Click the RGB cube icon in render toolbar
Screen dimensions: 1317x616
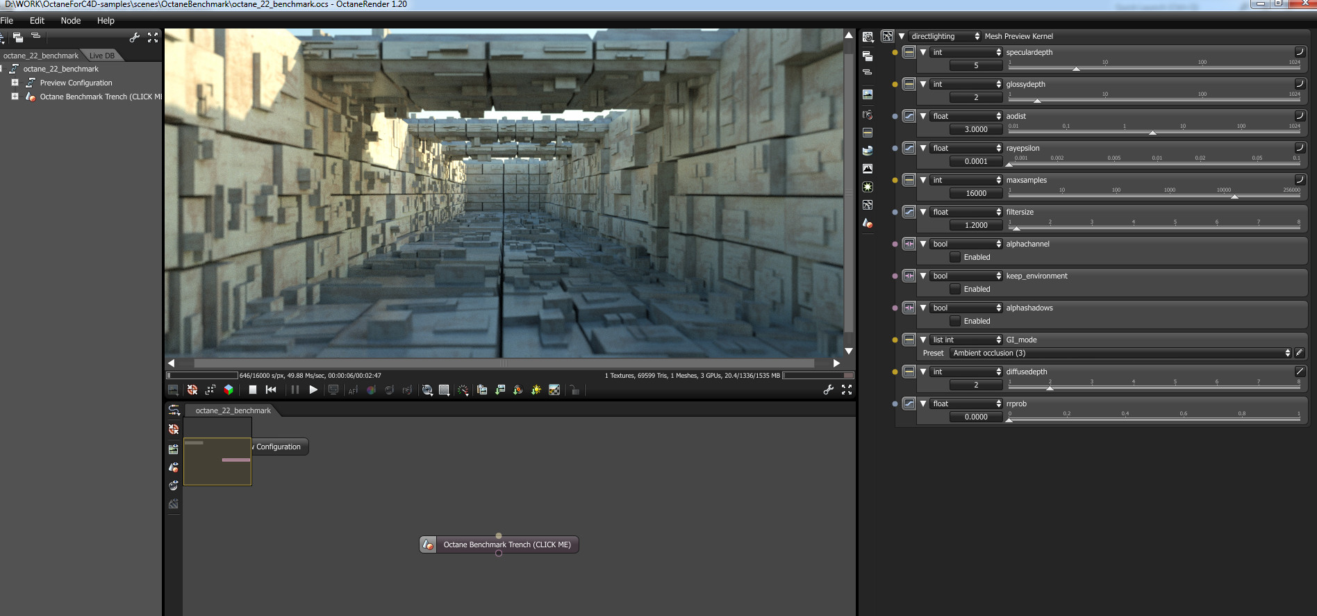[x=229, y=390]
